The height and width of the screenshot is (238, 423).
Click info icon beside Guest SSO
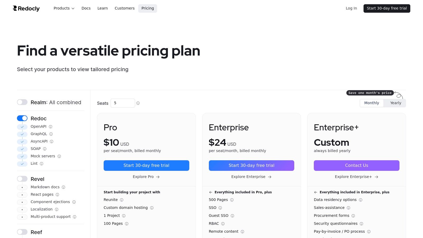(232, 216)
